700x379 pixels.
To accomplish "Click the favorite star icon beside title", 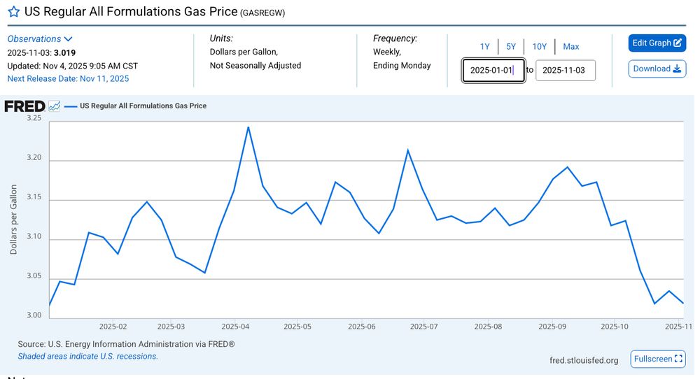I will pos(14,13).
